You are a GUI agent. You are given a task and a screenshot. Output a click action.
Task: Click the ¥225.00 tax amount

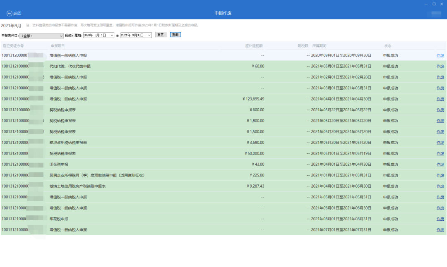pyautogui.click(x=257, y=175)
